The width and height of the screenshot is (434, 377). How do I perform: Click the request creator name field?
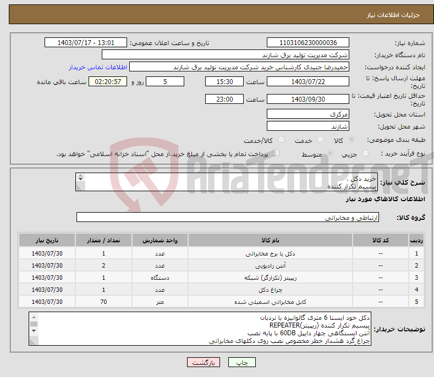(x=239, y=67)
